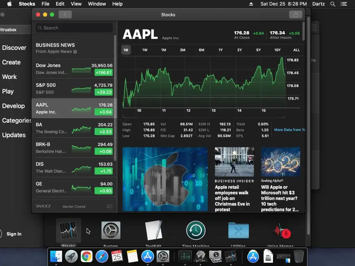Image resolution: width=355 pixels, height=266 pixels.
Task: Open the Trash in the Dock
Action: [x=298, y=256]
